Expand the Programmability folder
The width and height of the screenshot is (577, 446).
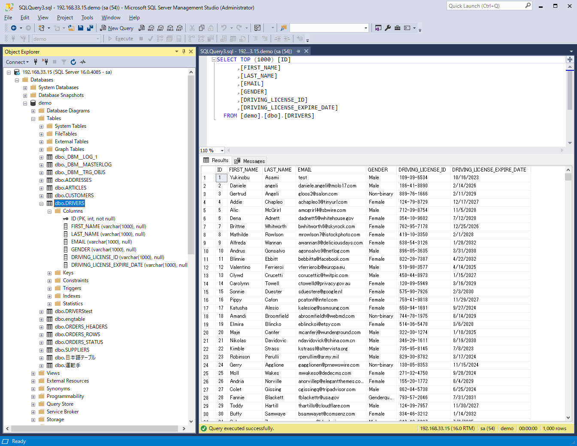(33, 397)
